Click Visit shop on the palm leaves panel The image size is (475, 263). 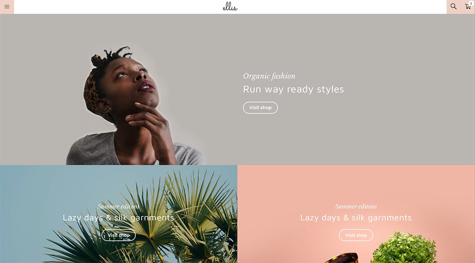click(x=119, y=235)
